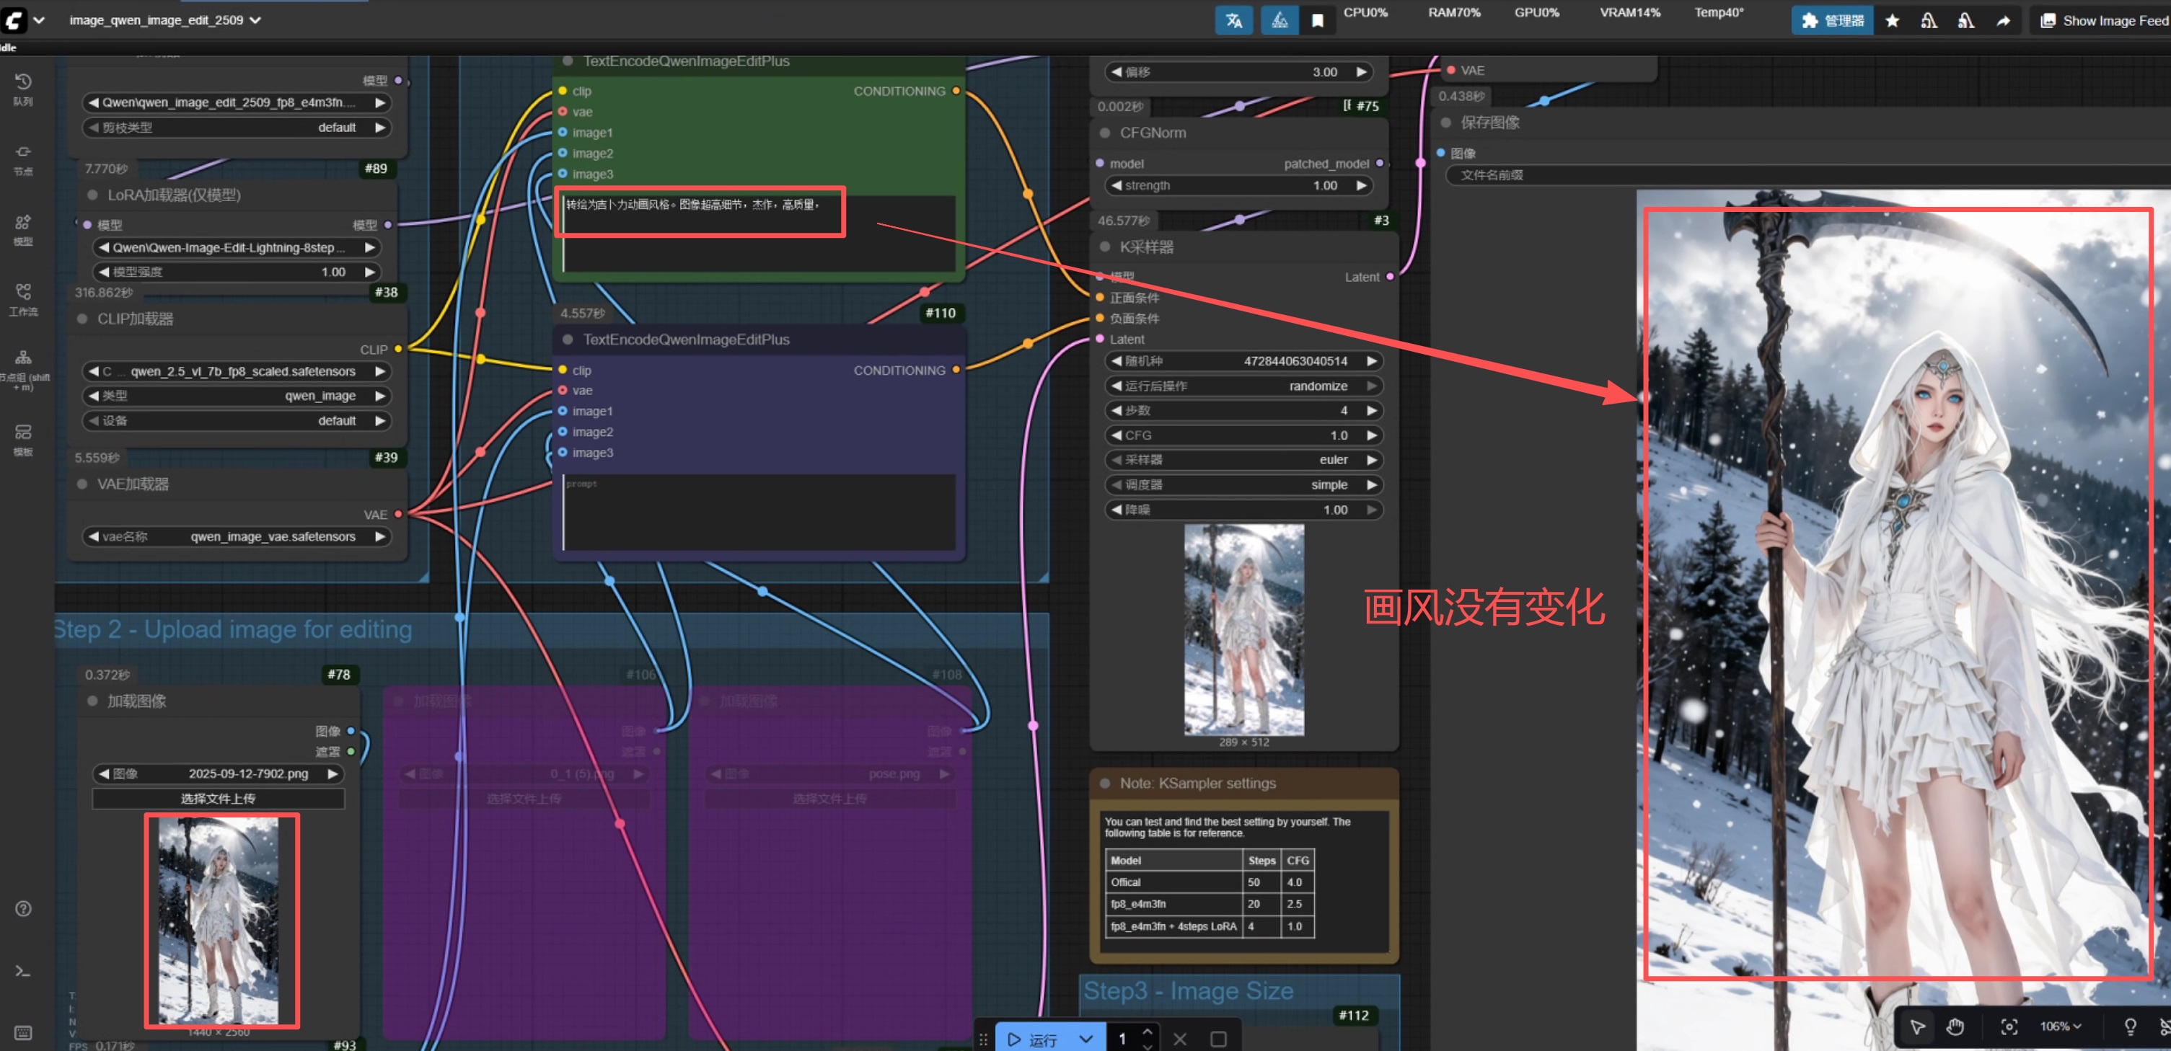Open the 节点 nodes sidebar tab
Image resolution: width=2171 pixels, height=1051 pixels.
pos(23,159)
